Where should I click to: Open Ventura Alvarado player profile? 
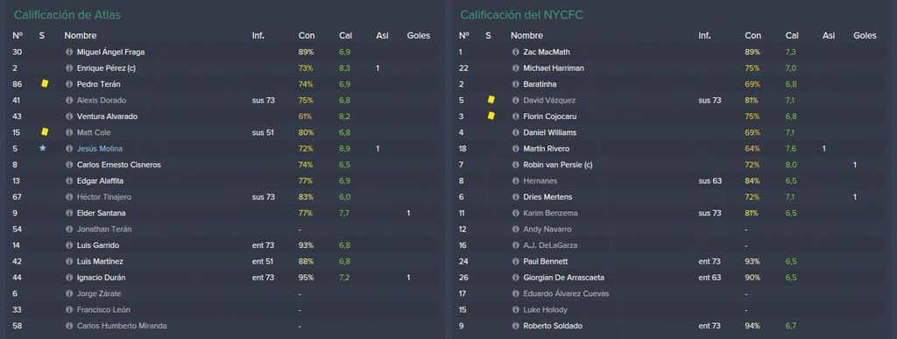pos(107,116)
